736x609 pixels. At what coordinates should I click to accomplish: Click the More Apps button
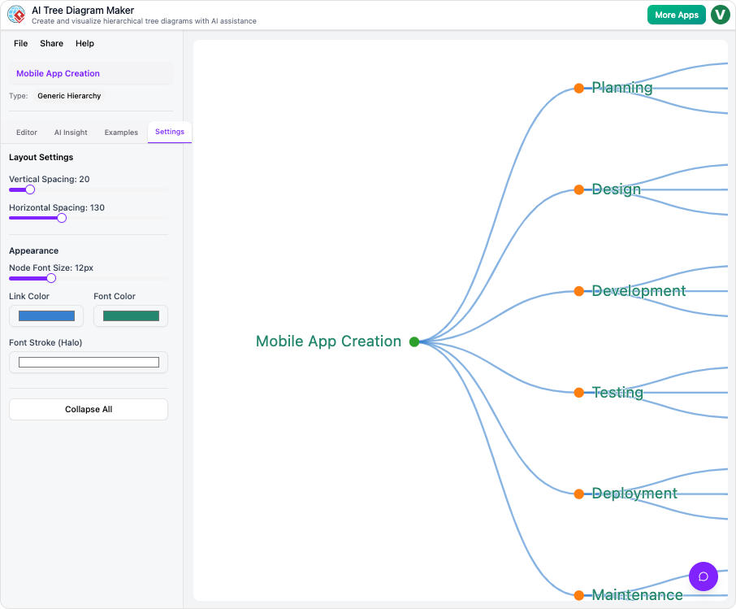(676, 14)
